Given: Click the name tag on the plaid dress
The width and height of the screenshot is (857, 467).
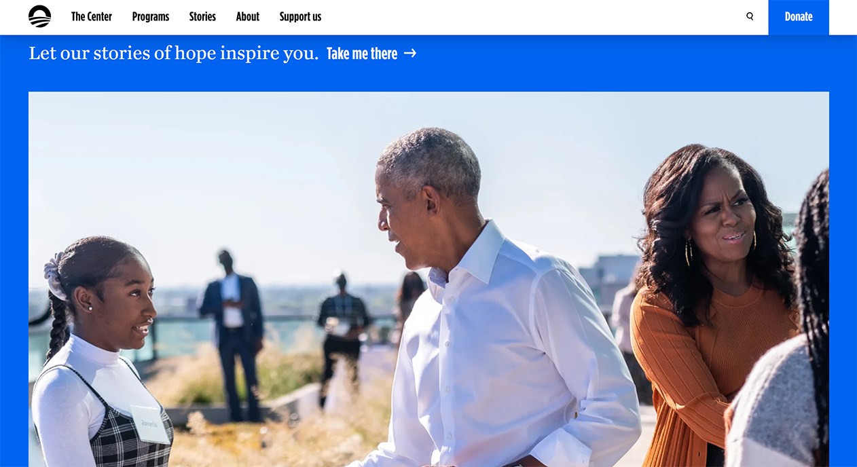Looking at the screenshot, I should [149, 424].
